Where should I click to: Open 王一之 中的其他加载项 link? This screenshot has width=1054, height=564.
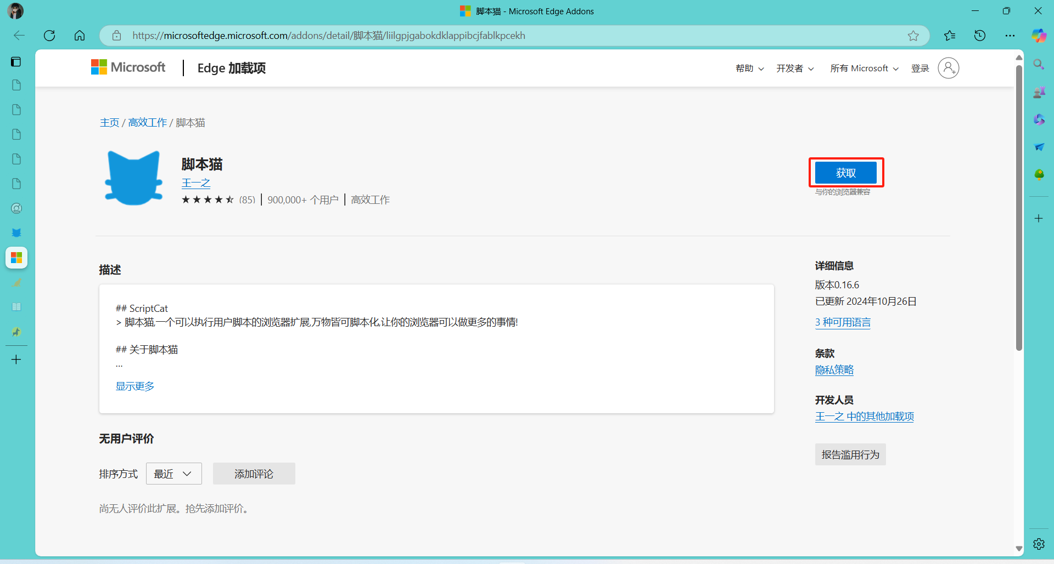pos(865,417)
